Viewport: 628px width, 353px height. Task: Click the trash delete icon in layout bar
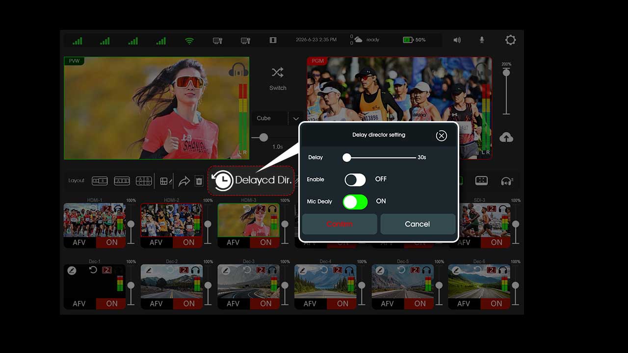[199, 181]
